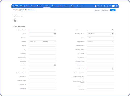Click the last 7 digits of pone field
The image size is (130, 96).
point(100,49)
